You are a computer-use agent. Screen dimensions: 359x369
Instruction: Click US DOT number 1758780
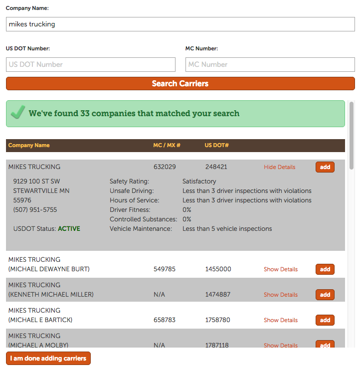click(217, 320)
